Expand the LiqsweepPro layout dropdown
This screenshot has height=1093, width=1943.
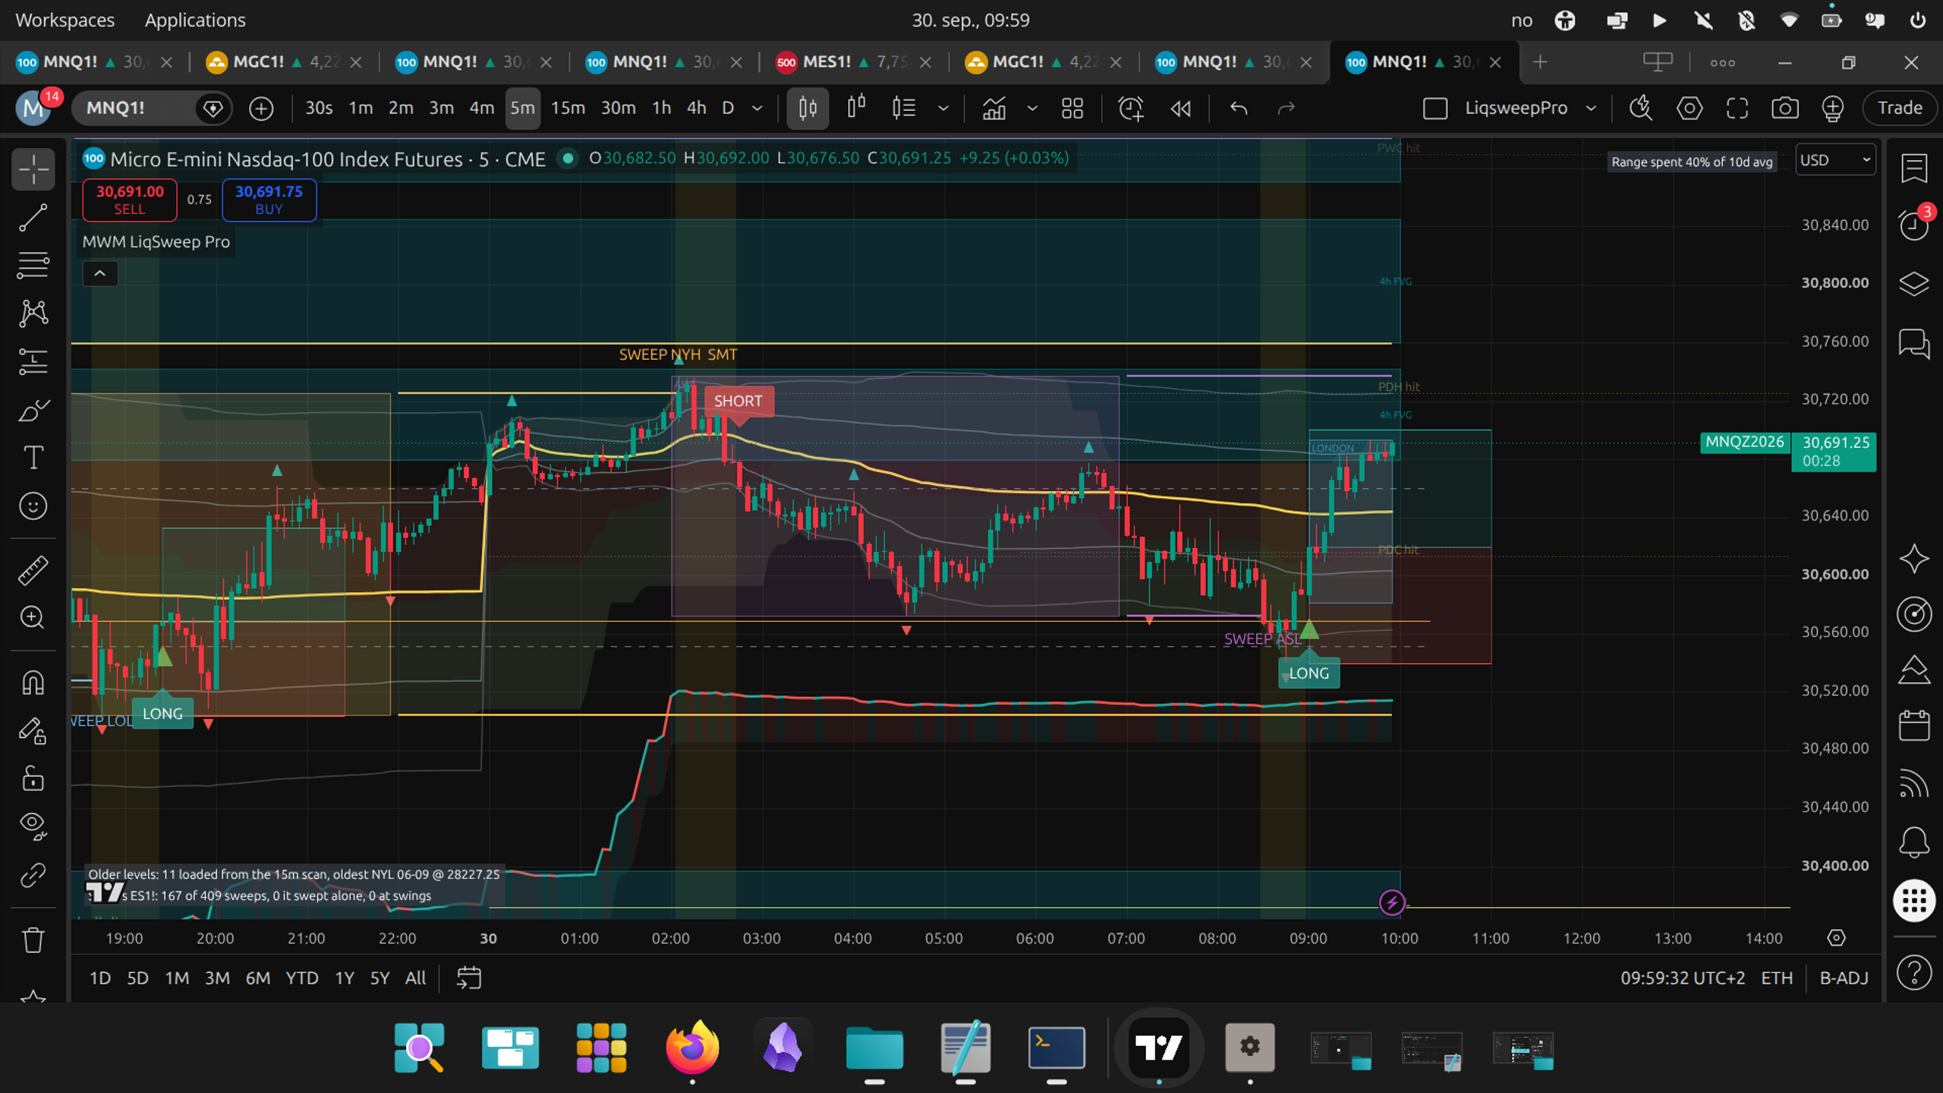(x=1591, y=109)
